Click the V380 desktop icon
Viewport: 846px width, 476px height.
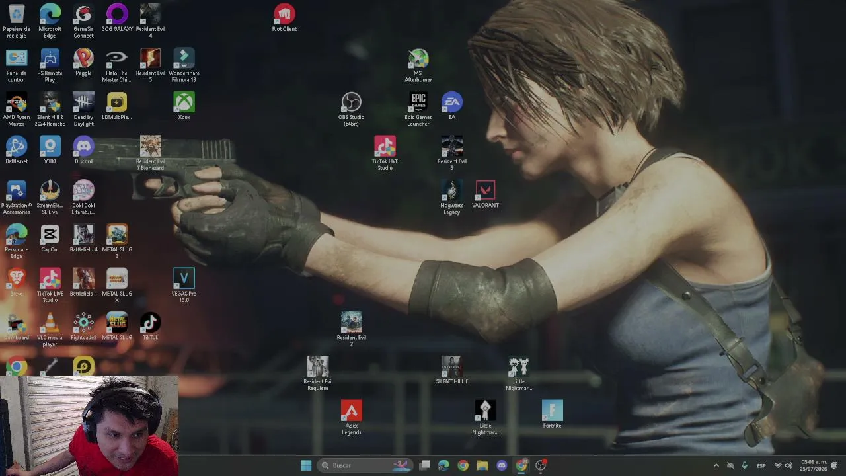coord(50,151)
